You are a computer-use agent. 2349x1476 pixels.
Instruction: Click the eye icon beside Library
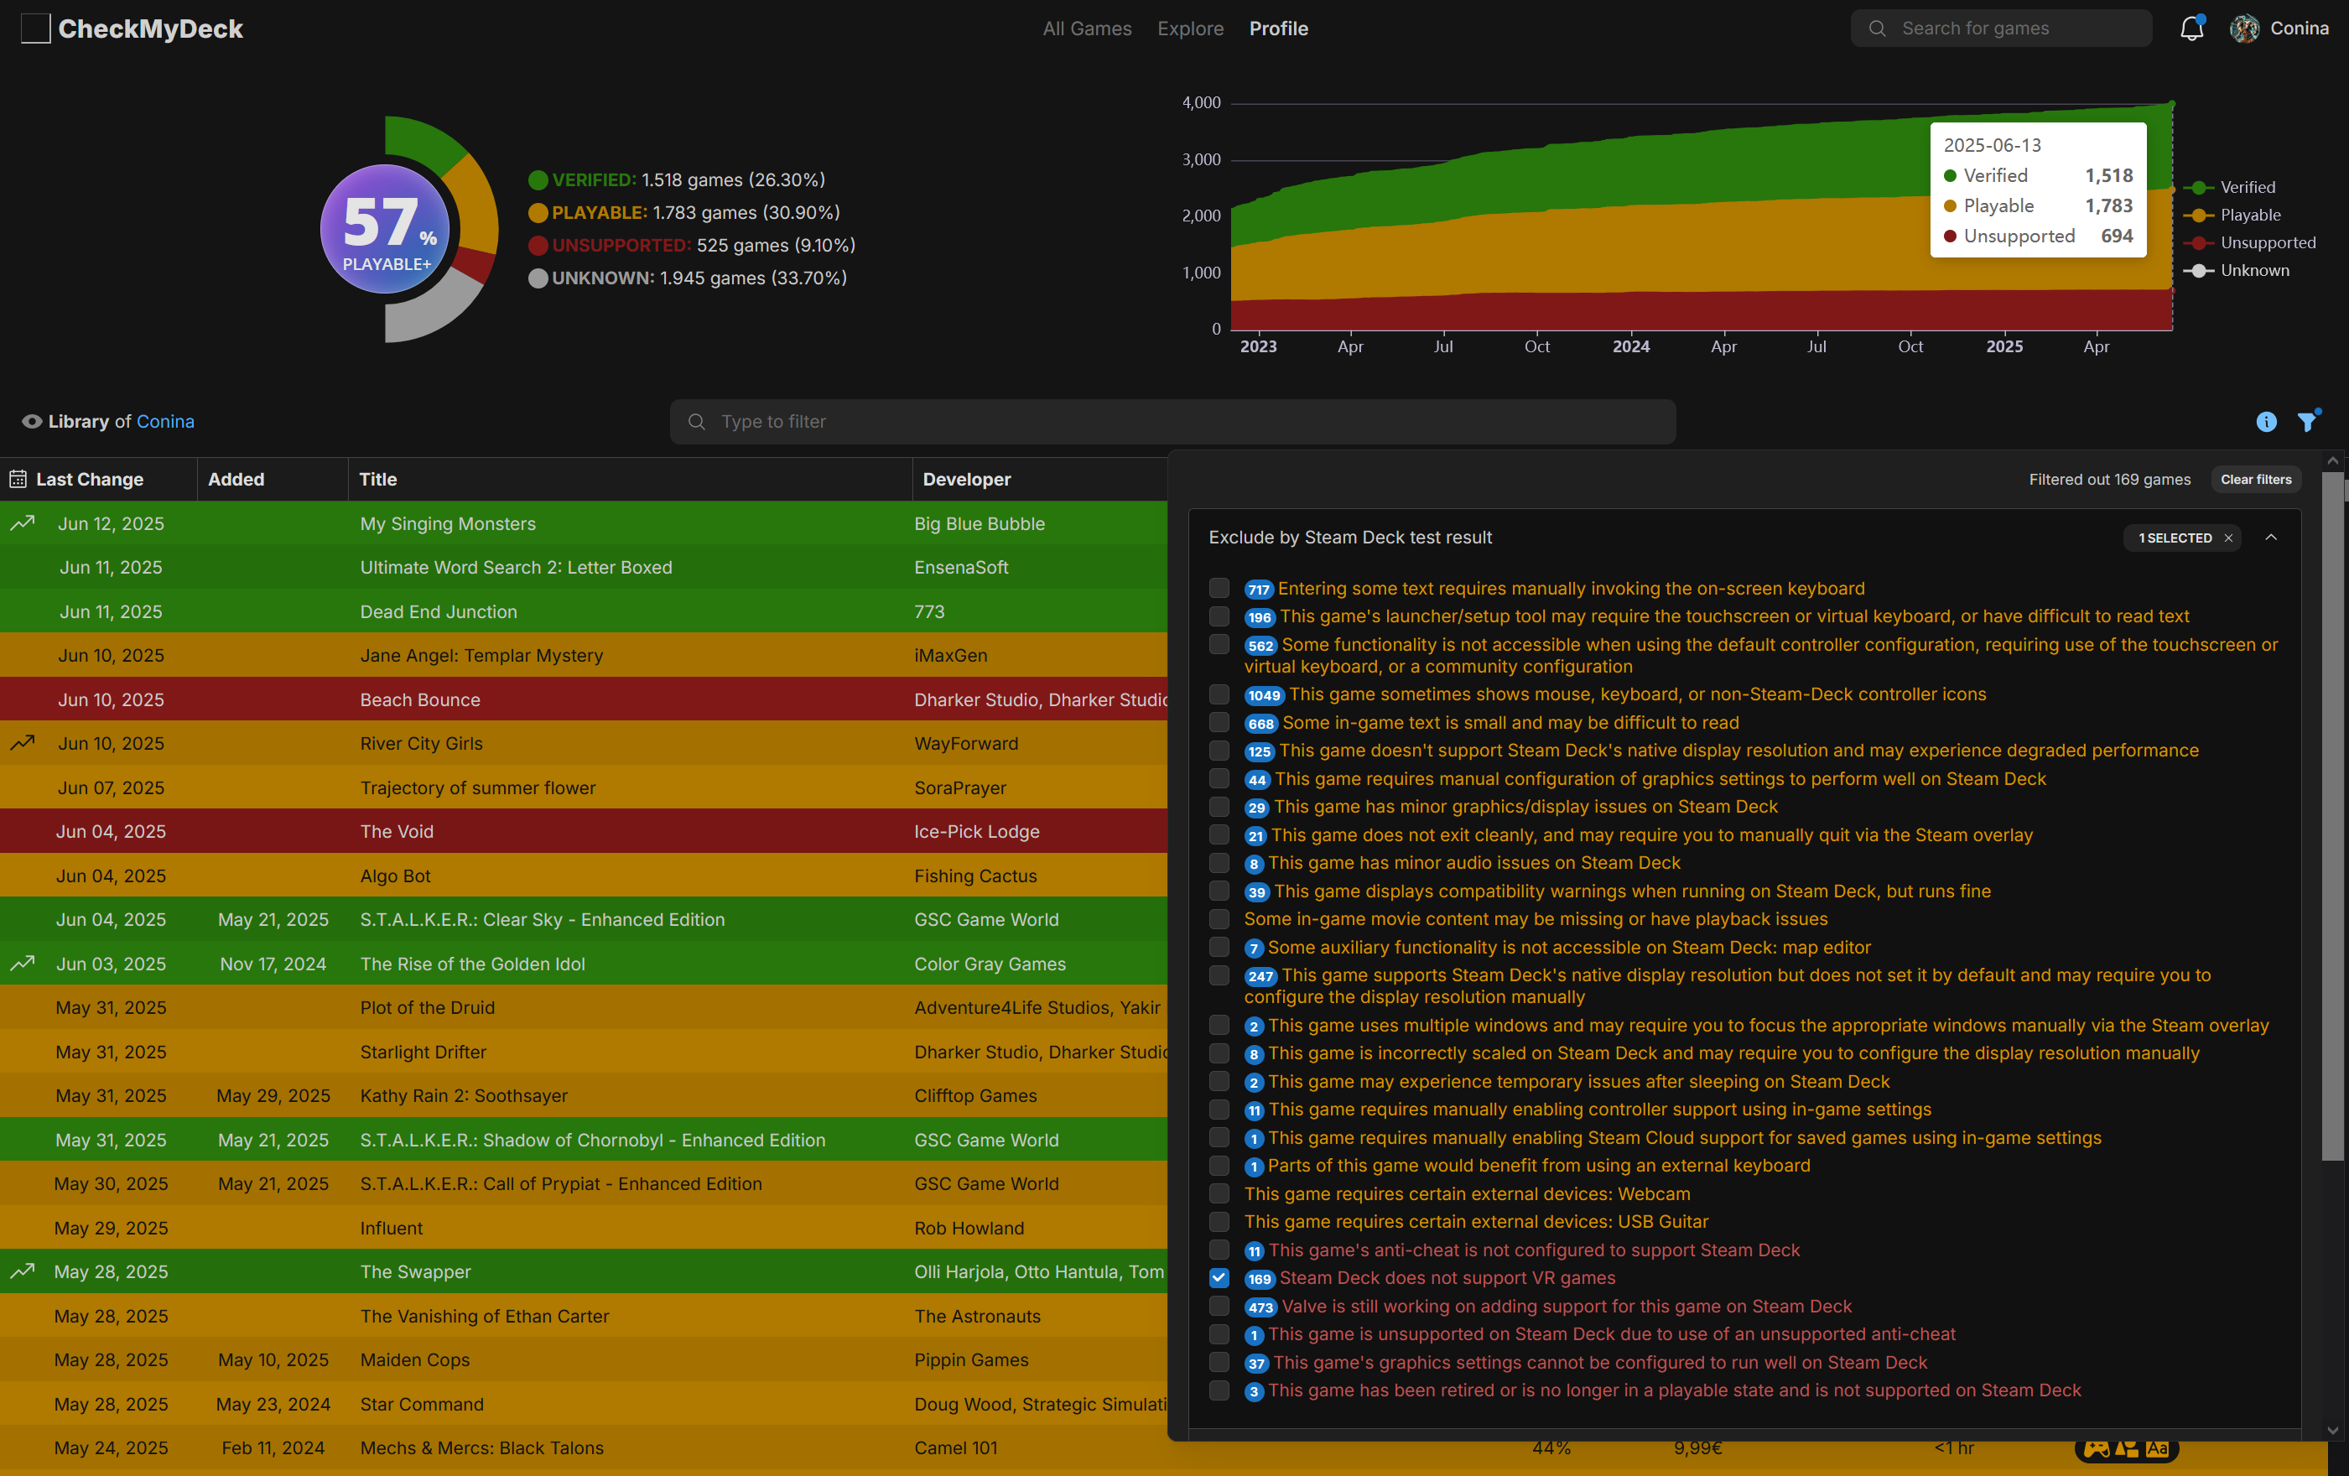click(x=31, y=422)
